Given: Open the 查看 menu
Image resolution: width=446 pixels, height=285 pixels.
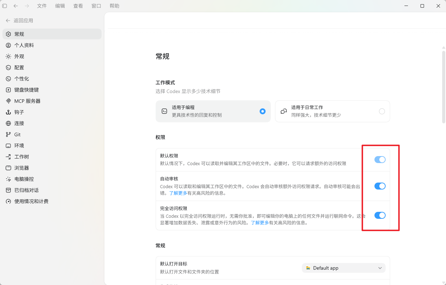Looking at the screenshot, I should pos(78,6).
